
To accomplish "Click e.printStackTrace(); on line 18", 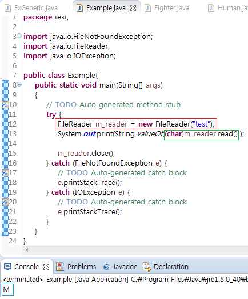I will (90, 183).
